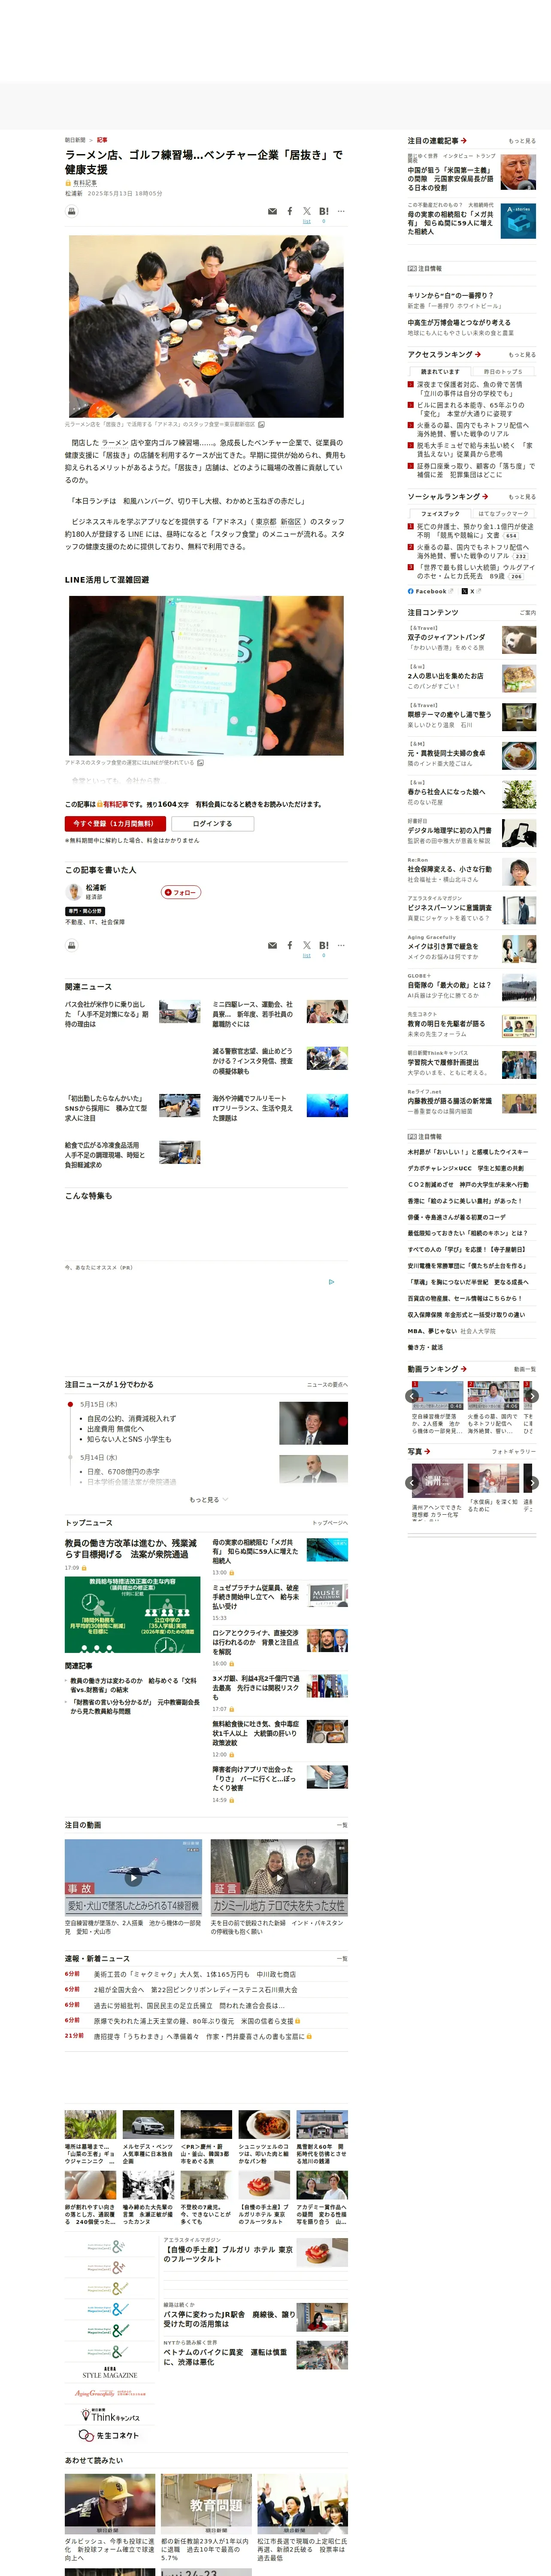551x2576 pixels.
Task: Click the mail share icon below the author profile
Action: coord(273,945)
